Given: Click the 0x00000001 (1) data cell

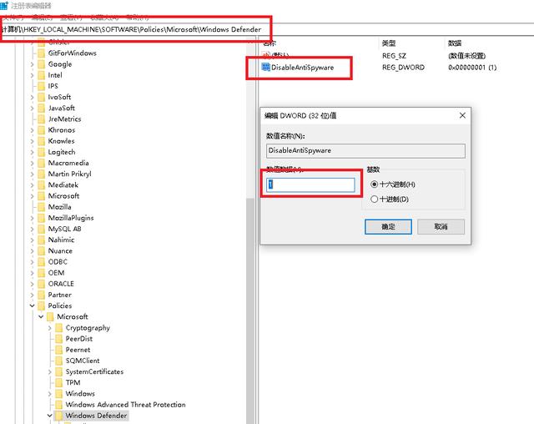Looking at the screenshot, I should click(x=472, y=68).
